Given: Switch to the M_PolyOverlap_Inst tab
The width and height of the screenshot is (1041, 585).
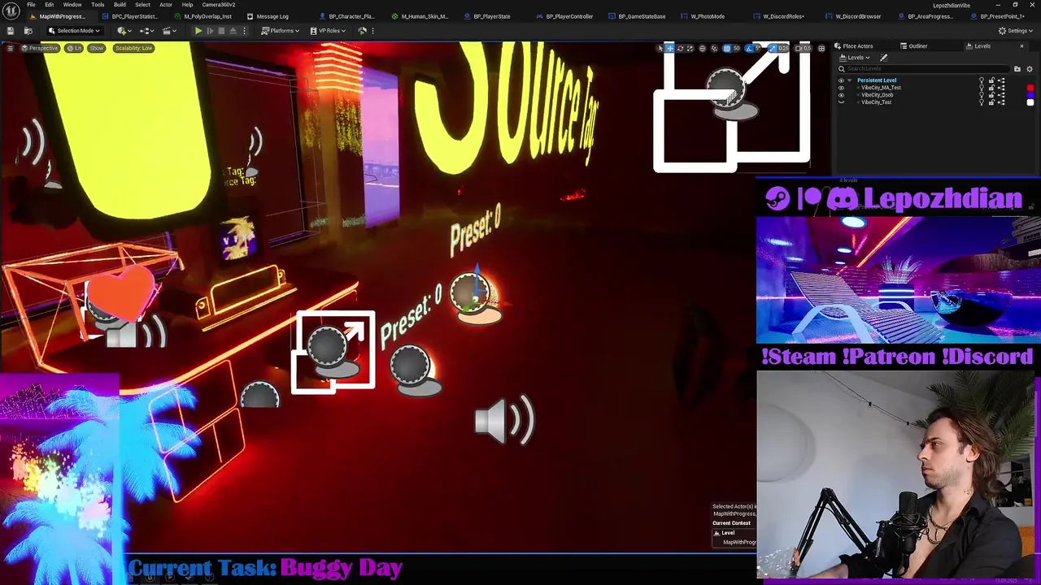Looking at the screenshot, I should tap(203, 16).
